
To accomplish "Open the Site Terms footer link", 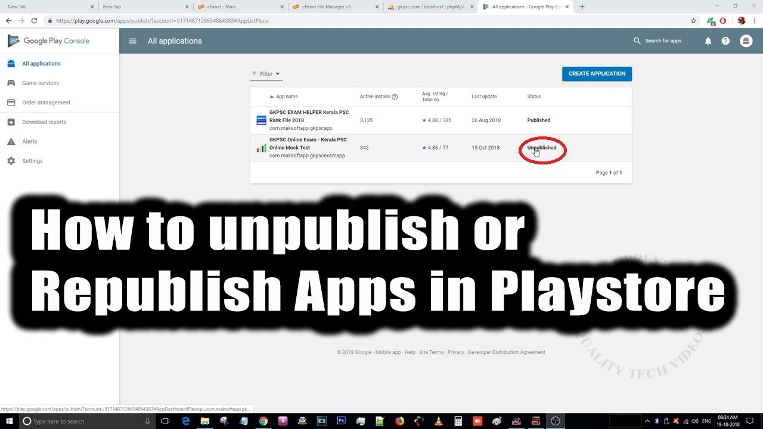I will point(431,352).
